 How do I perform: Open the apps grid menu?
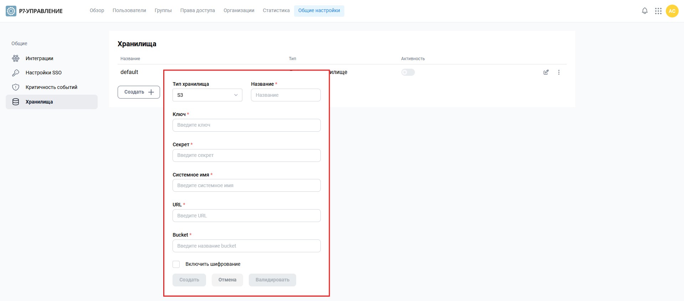658,11
